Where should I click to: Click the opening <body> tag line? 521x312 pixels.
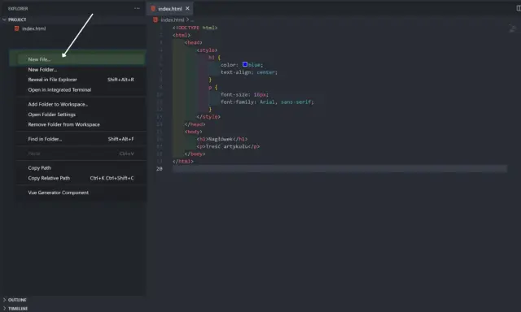[194, 132]
